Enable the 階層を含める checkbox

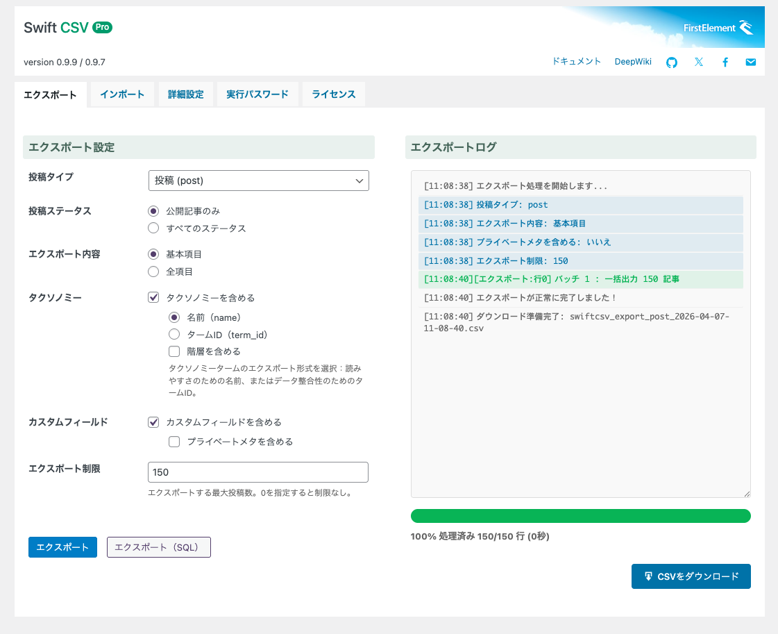(x=174, y=351)
